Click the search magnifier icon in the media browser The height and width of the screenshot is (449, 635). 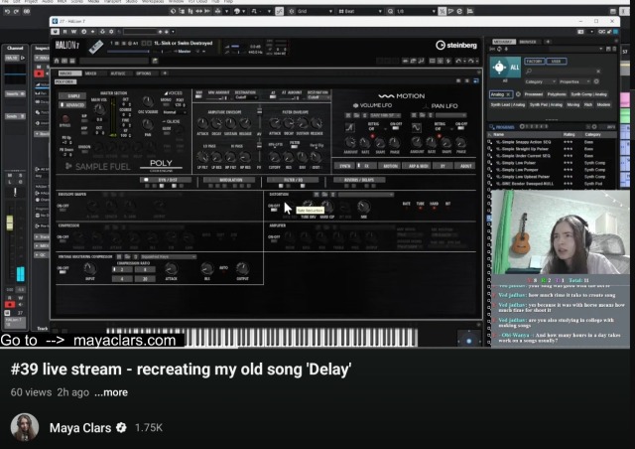[x=529, y=72]
